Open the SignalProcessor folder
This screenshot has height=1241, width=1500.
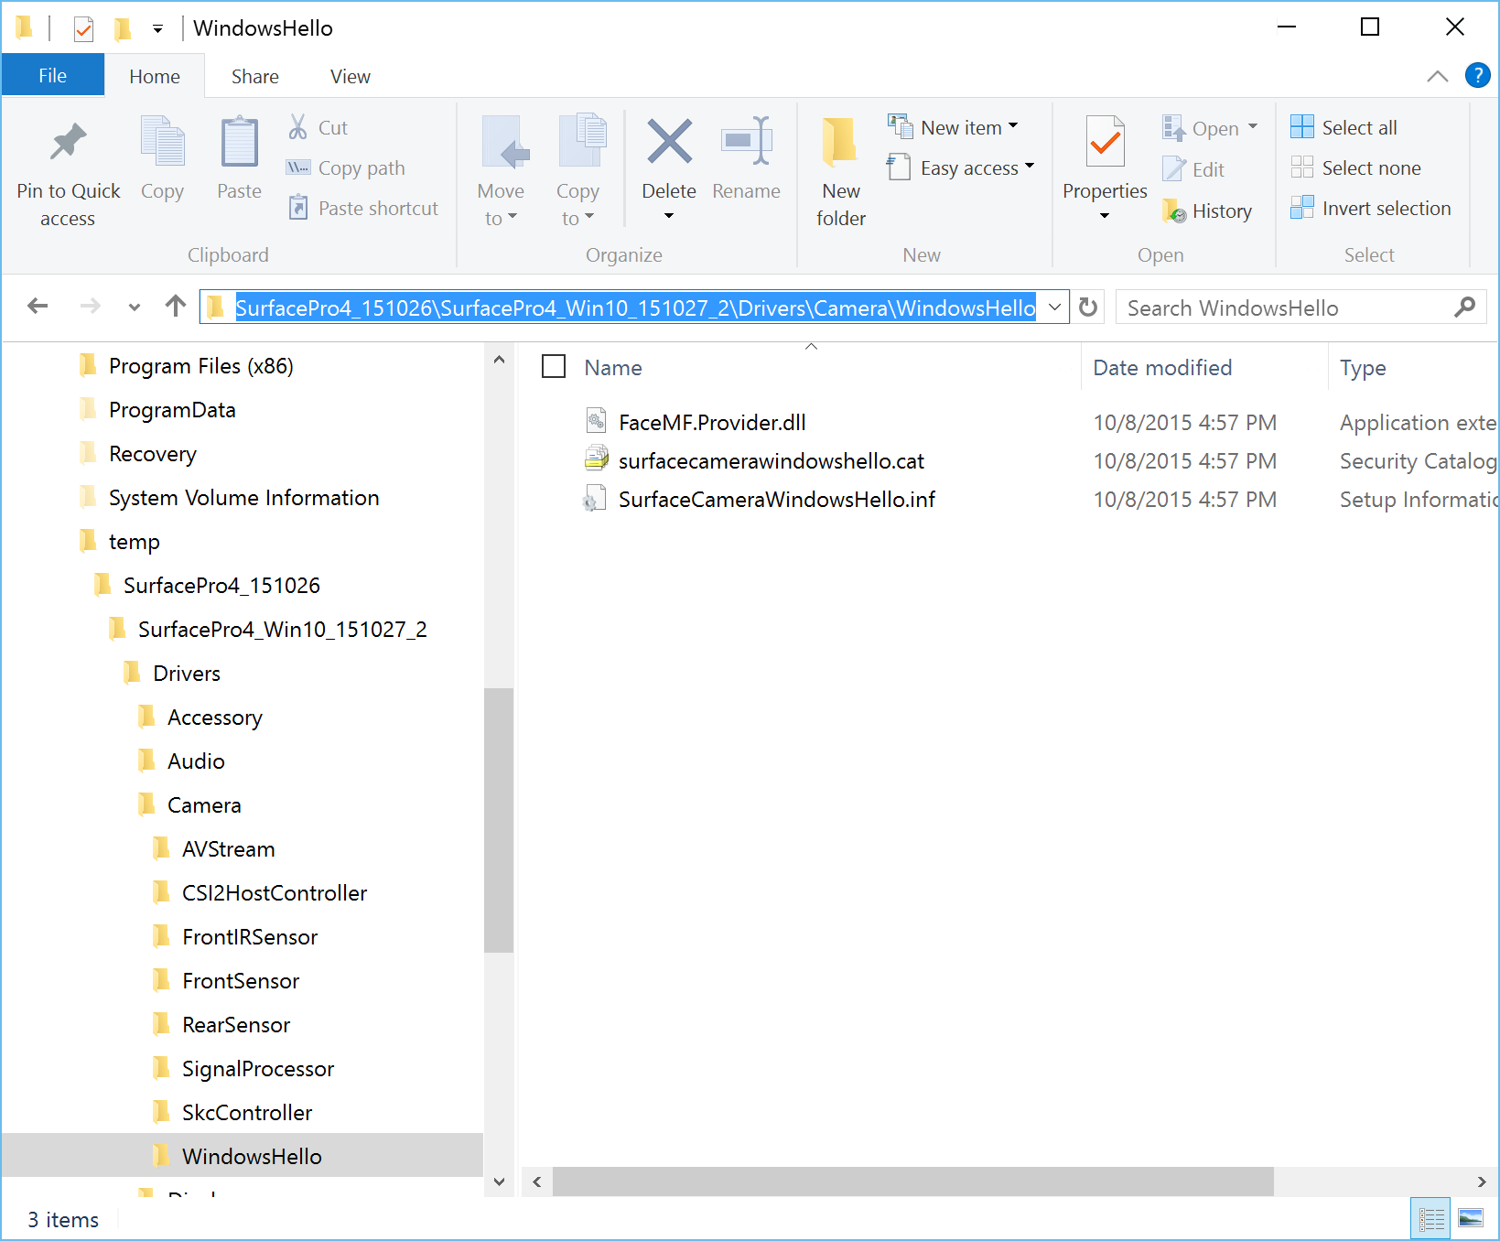258,1068
